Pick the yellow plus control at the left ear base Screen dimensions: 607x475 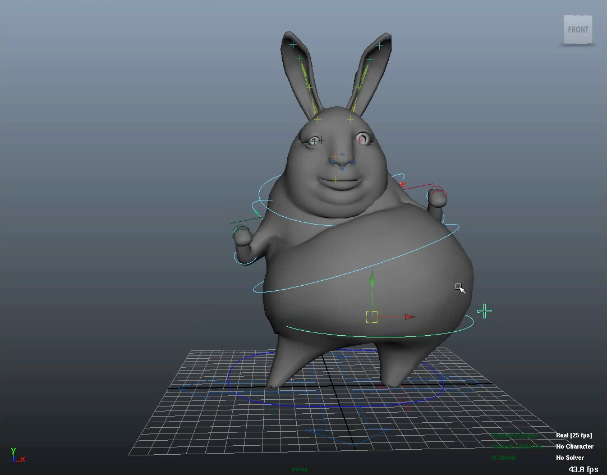(x=318, y=120)
